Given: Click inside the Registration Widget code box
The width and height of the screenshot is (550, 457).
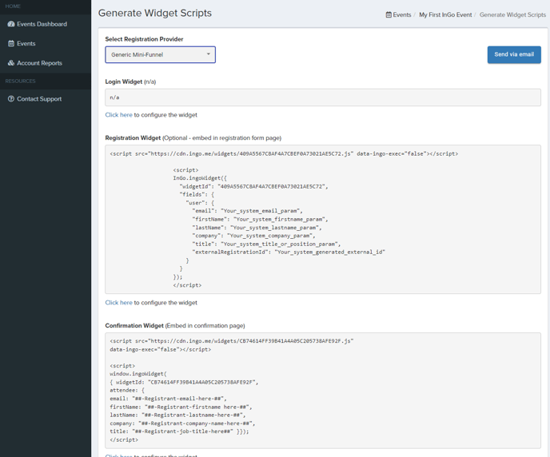Looking at the screenshot, I should (323, 220).
